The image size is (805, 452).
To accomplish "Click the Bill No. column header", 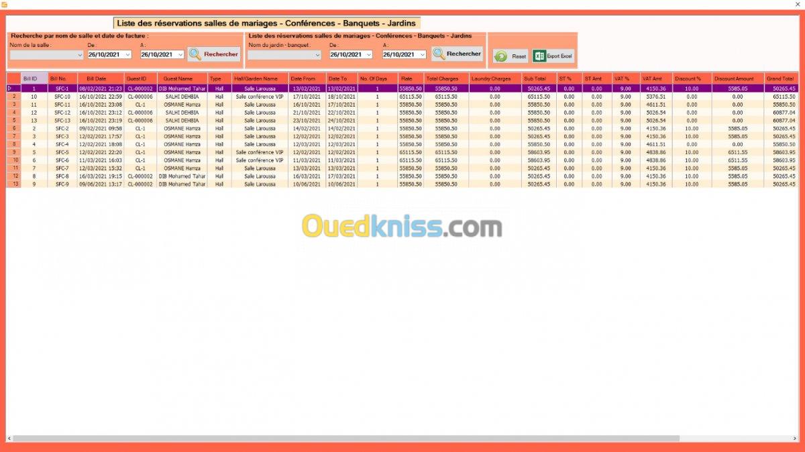I will (62, 78).
